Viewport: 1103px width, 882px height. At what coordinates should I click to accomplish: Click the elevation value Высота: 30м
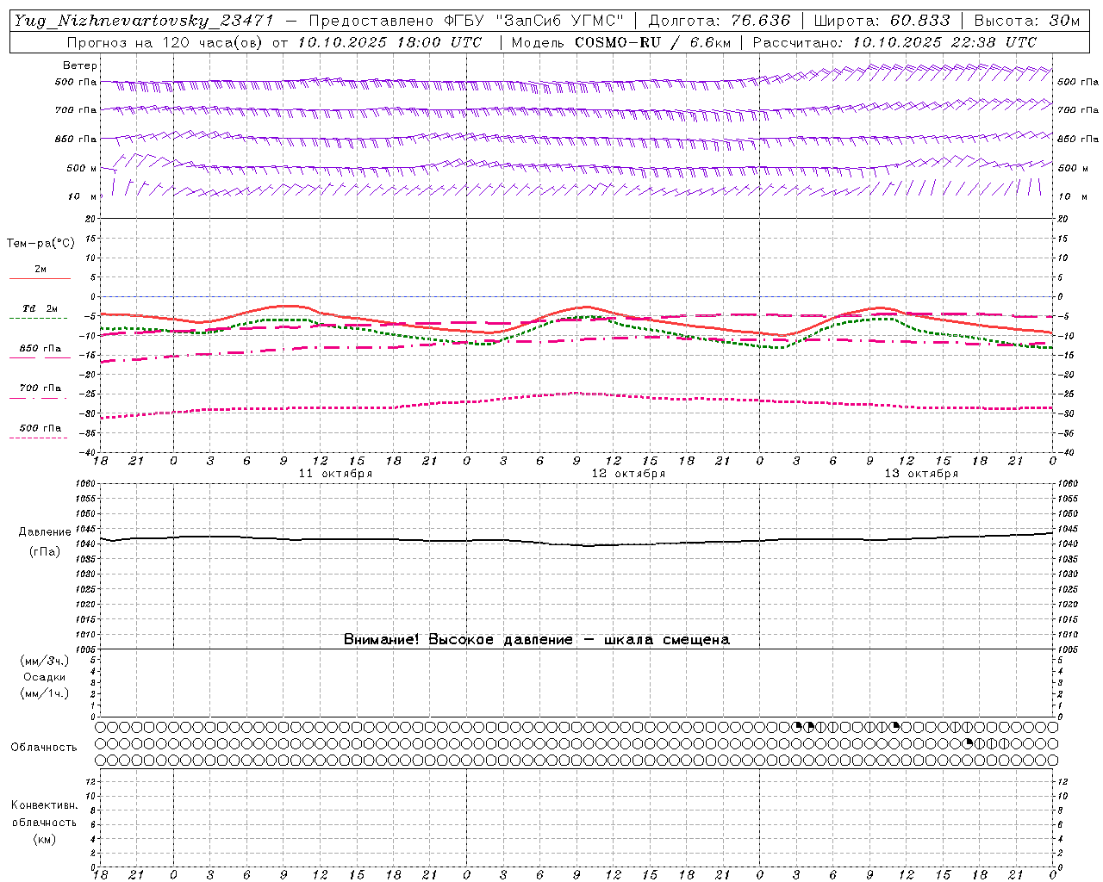(1027, 21)
